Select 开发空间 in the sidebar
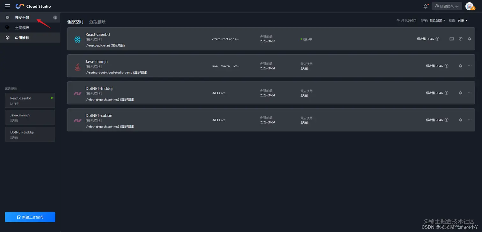The height and width of the screenshot is (232, 482). pyautogui.click(x=30, y=17)
